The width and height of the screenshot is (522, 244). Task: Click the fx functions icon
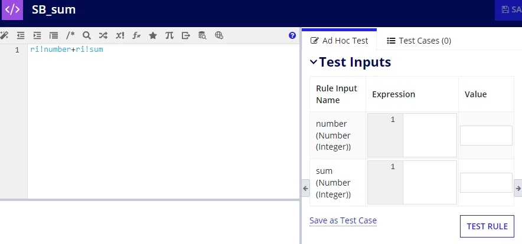tap(136, 35)
